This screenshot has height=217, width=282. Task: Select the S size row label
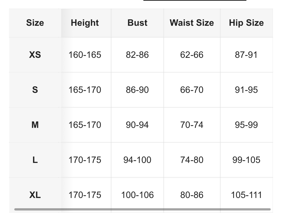point(35,90)
